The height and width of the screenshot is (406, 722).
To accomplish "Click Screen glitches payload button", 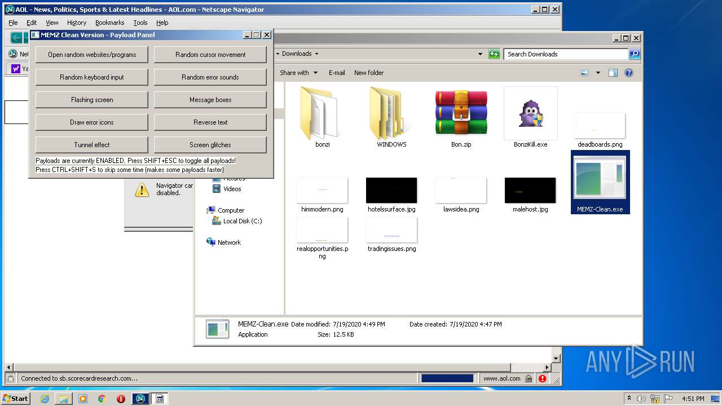I will [x=210, y=145].
